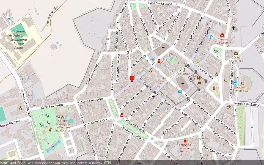
Task: Click the Centro de Salud medical icon
Action: [x=222, y=35]
